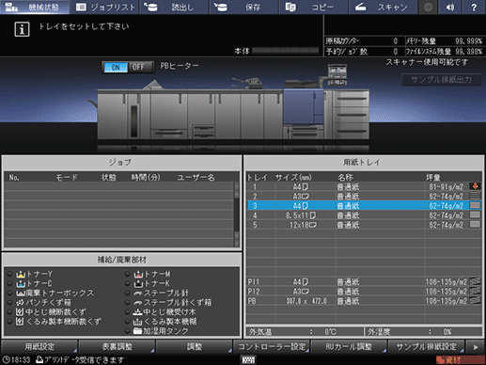Viewport: 486px width, 365px height.
Task: Click the Toner Y supply icon
Action: click(21, 274)
